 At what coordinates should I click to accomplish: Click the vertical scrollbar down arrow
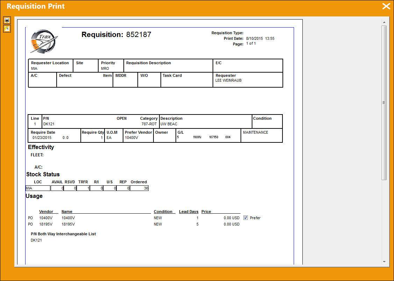pos(384,262)
